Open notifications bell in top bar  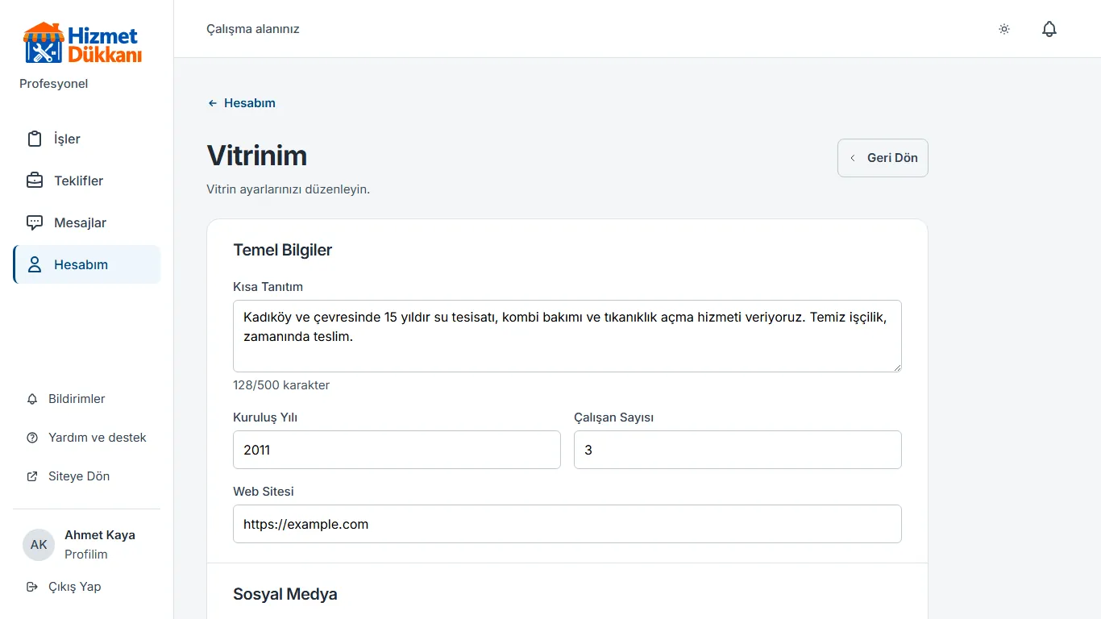(1049, 29)
